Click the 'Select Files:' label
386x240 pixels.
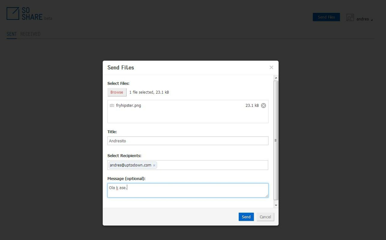pyautogui.click(x=118, y=83)
